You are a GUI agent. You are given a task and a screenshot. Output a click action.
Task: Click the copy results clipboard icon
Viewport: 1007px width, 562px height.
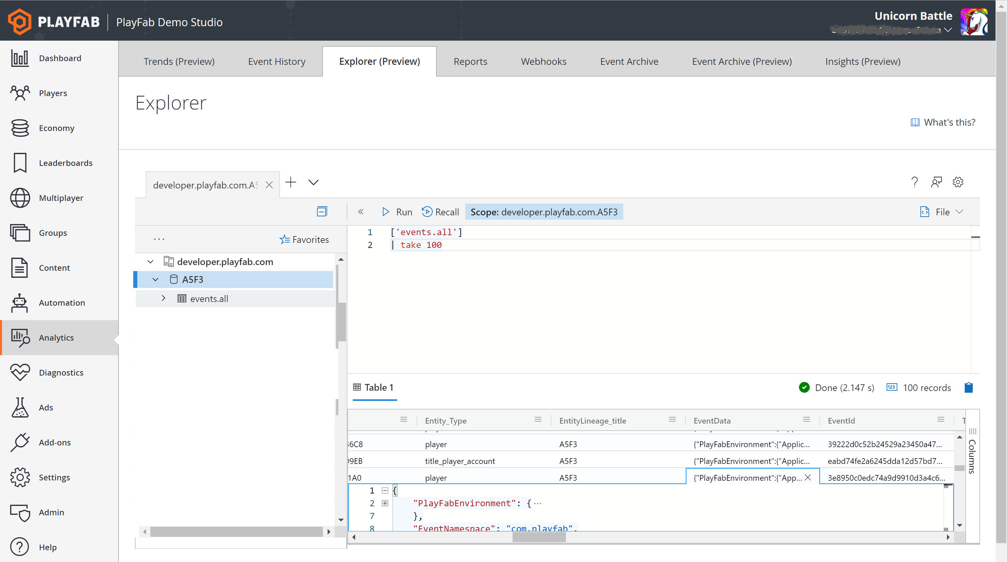click(968, 388)
